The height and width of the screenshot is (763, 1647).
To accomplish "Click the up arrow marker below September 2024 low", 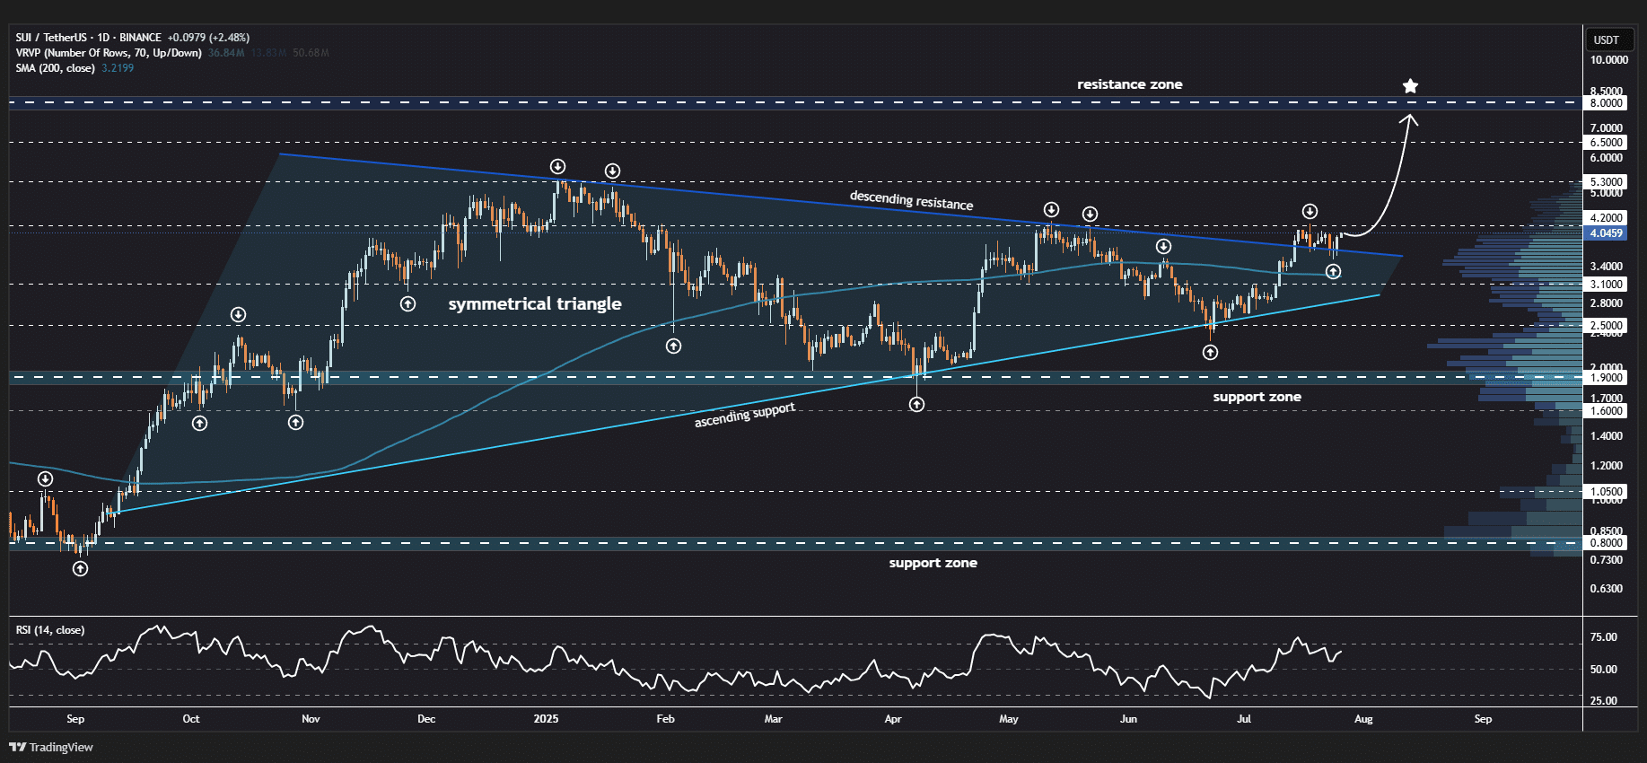I will click(x=80, y=568).
